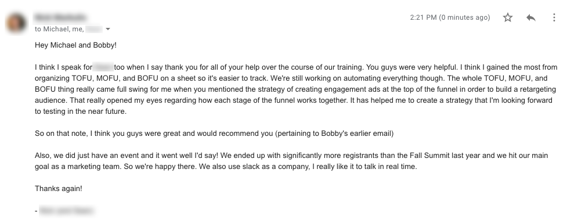Select the 'testing in the near future' line

[x=81, y=111]
